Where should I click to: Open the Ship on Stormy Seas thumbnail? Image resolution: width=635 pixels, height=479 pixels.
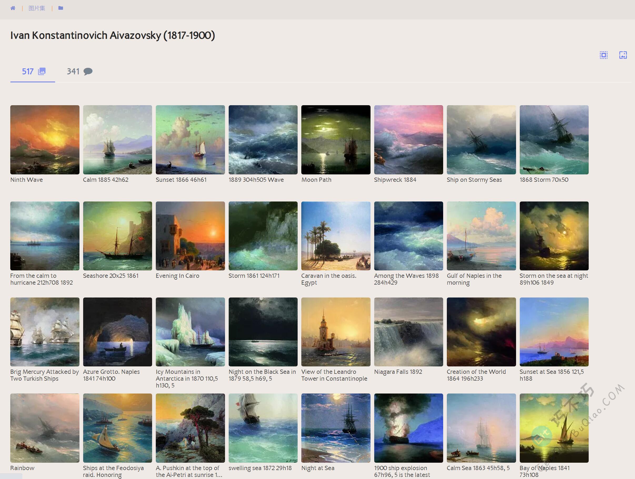[x=481, y=140]
